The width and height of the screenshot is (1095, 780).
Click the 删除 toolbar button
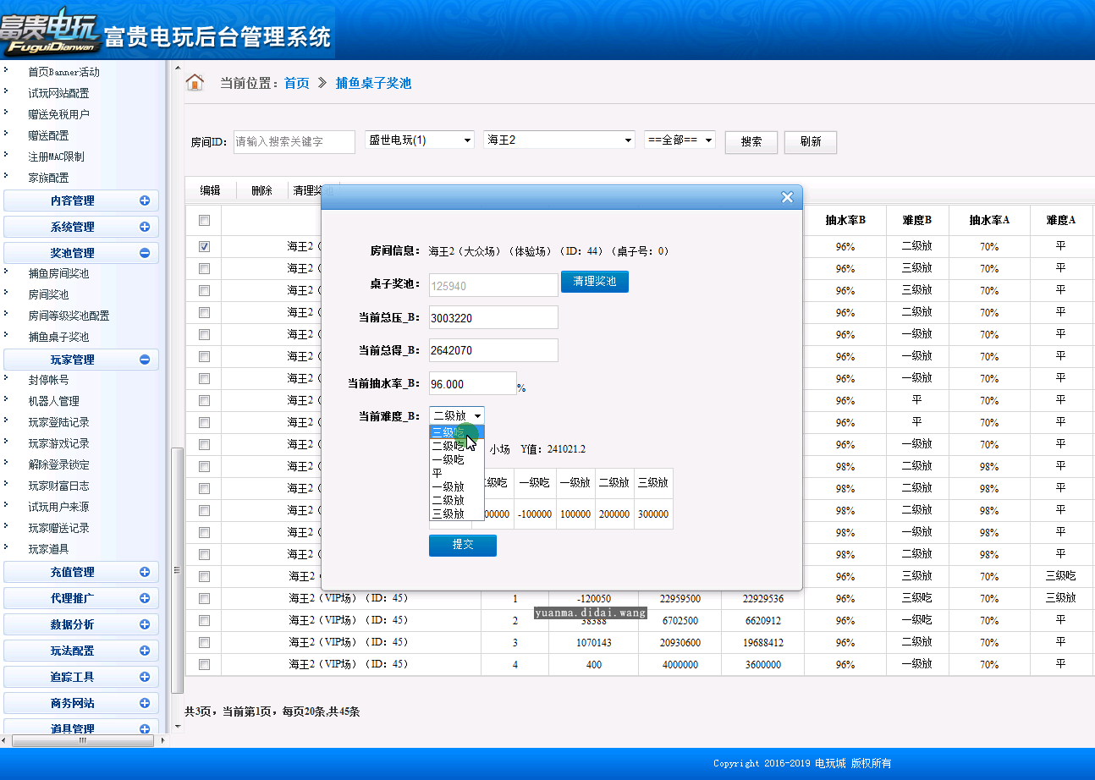coord(261,190)
